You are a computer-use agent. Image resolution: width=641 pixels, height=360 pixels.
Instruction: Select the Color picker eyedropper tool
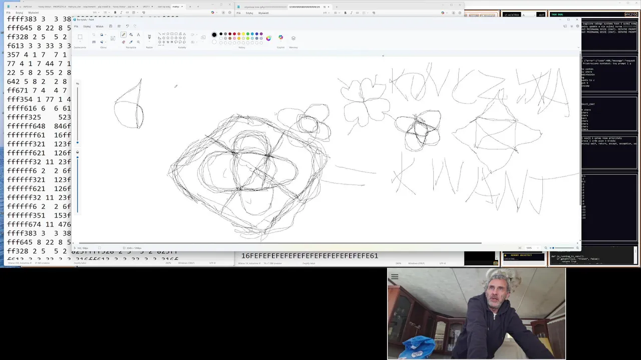click(x=131, y=42)
